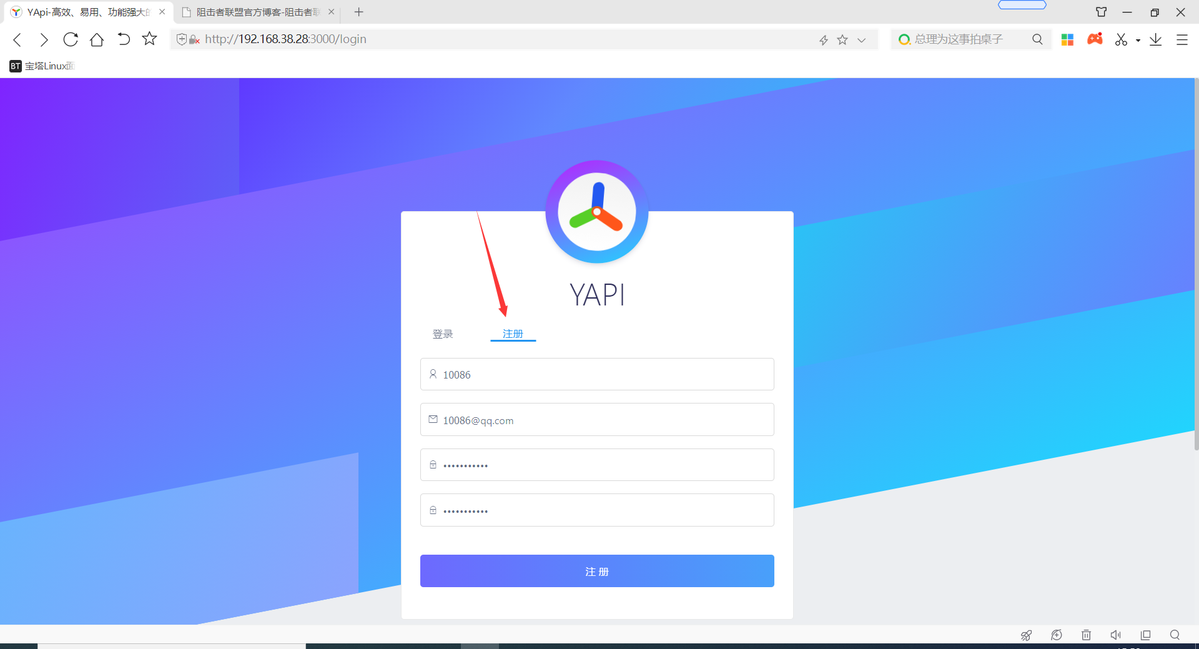
Task: Expand the screenshot tool dropdown arrow
Action: [x=1138, y=40]
